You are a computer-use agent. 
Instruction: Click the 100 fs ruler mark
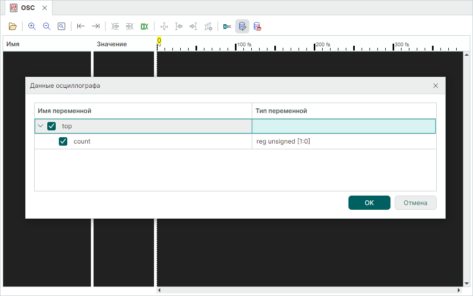coord(244,44)
